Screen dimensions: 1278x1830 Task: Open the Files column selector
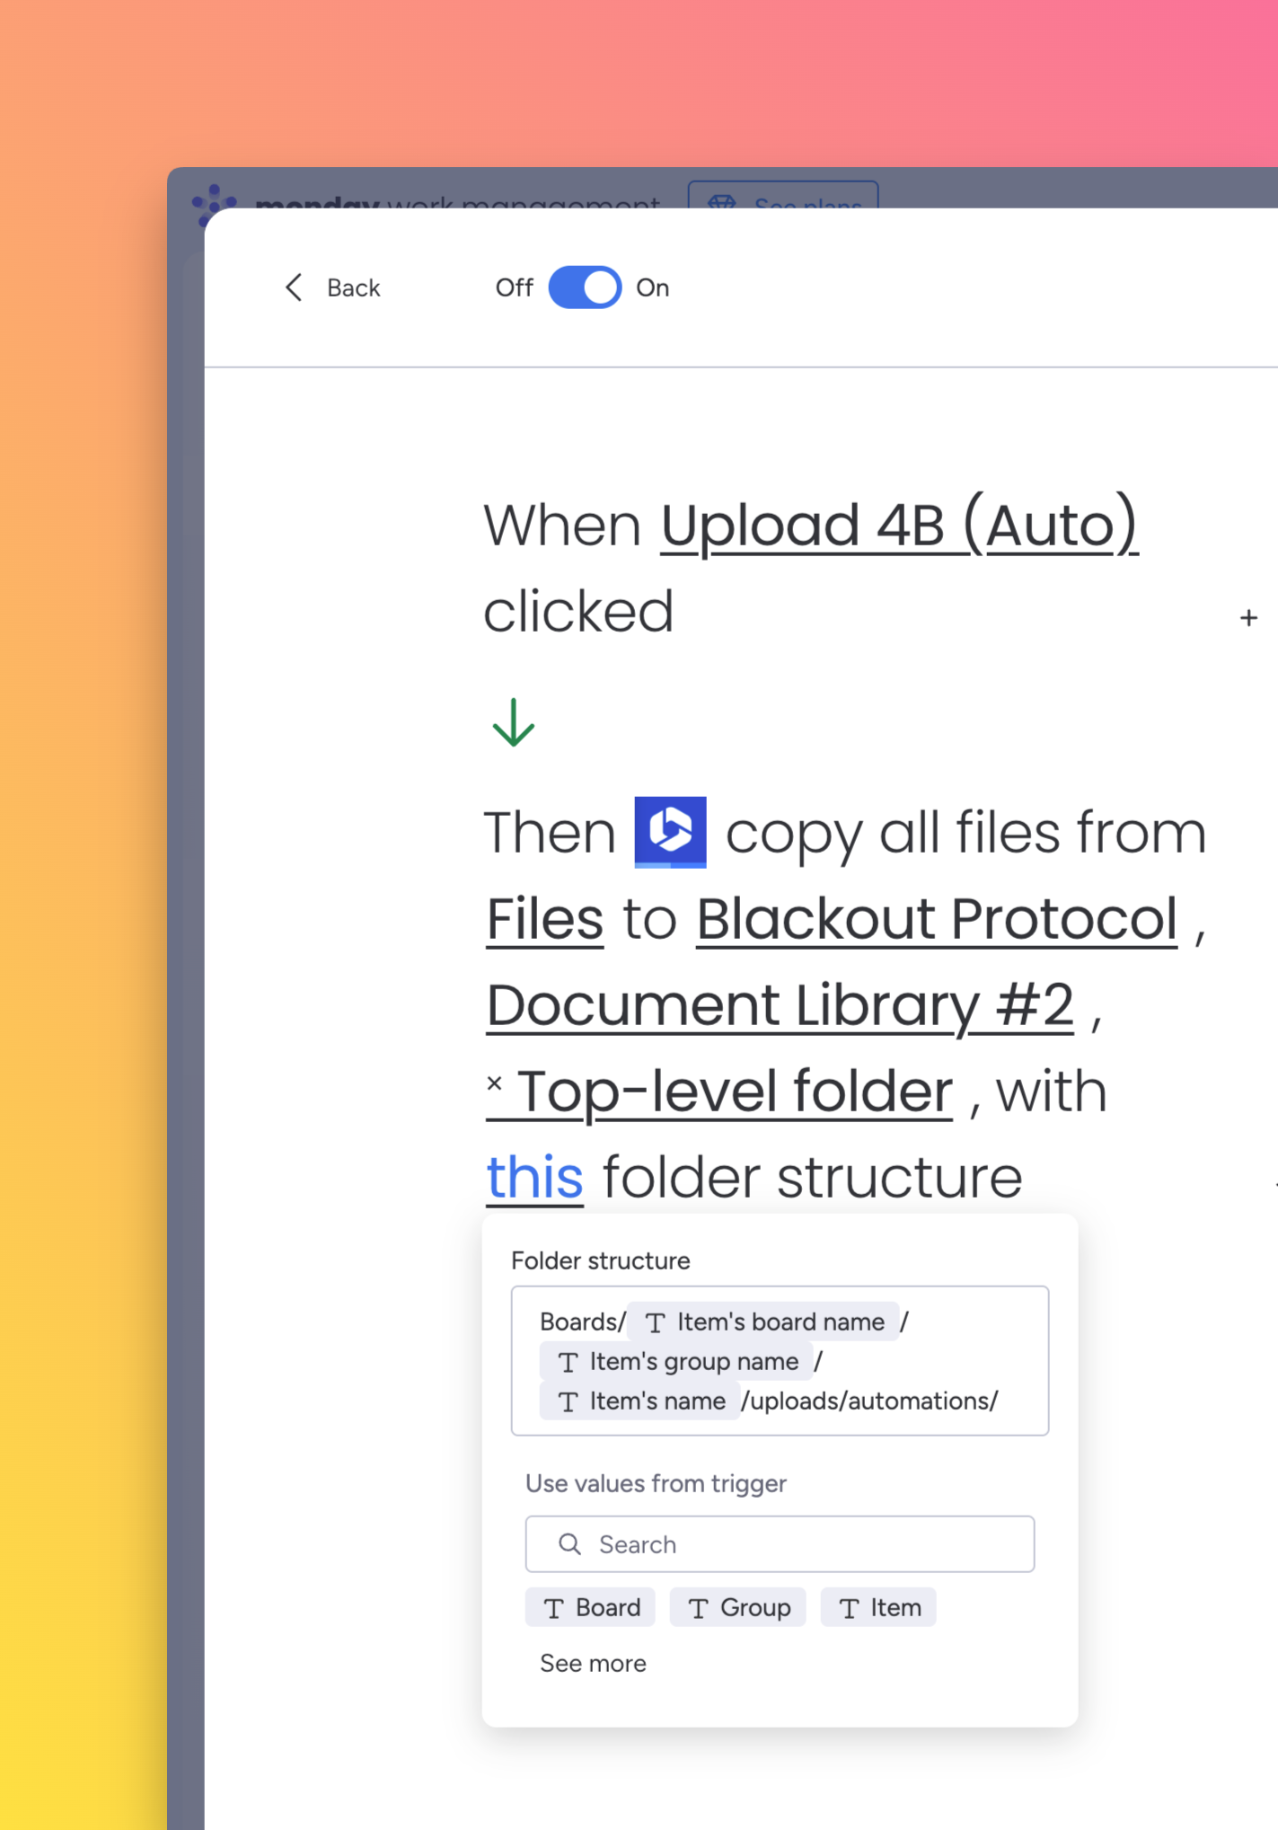545,918
